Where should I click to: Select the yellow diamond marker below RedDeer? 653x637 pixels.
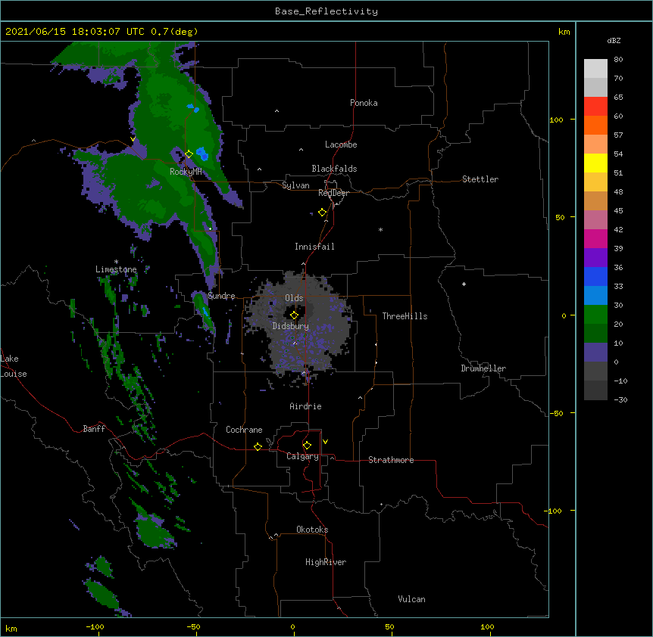pos(323,213)
